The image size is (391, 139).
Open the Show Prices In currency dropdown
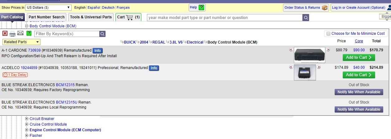coord(48,7)
